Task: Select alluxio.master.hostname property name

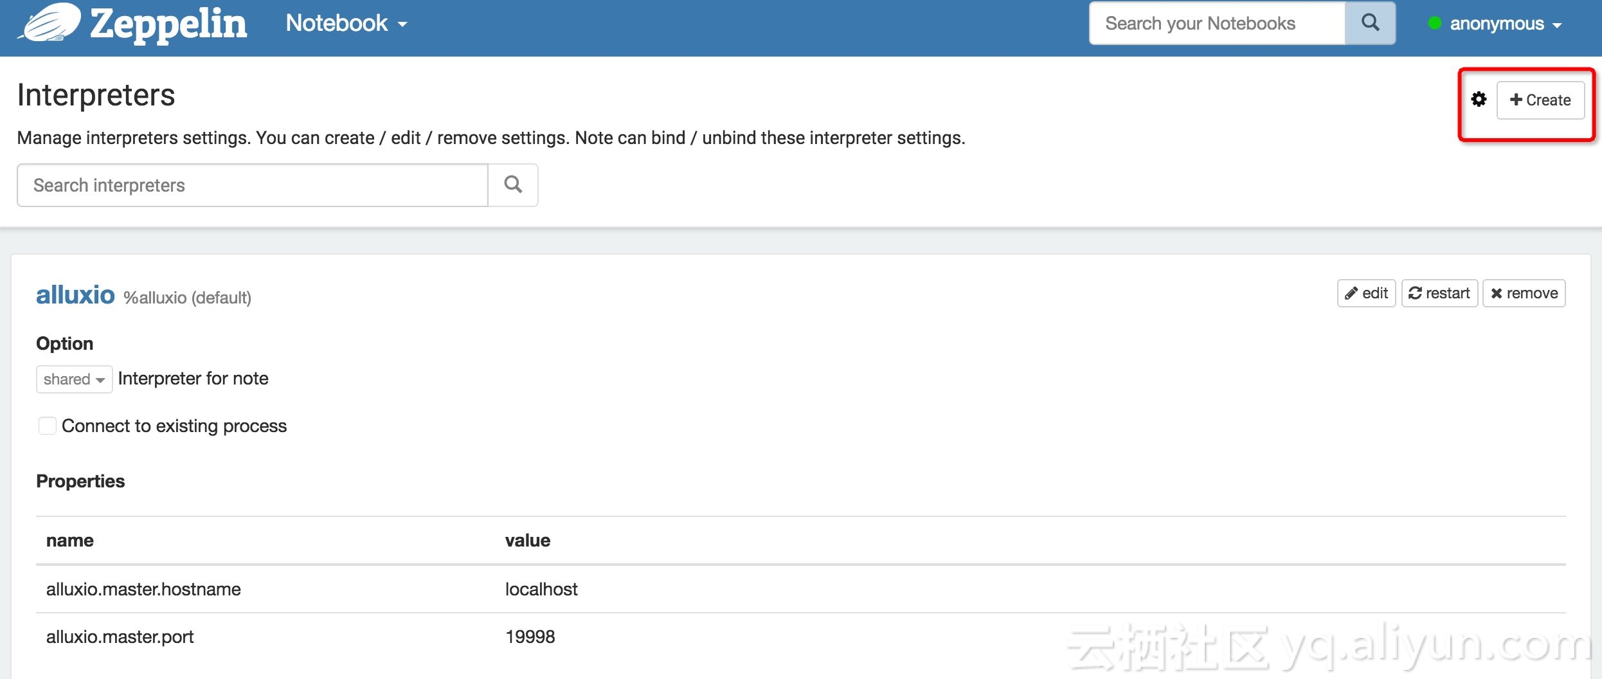Action: [143, 589]
